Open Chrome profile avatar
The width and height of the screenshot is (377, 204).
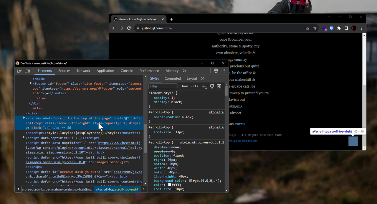(354, 28)
